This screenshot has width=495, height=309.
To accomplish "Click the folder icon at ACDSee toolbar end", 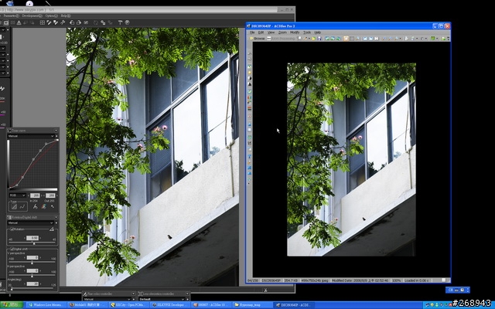I will [443, 39].
